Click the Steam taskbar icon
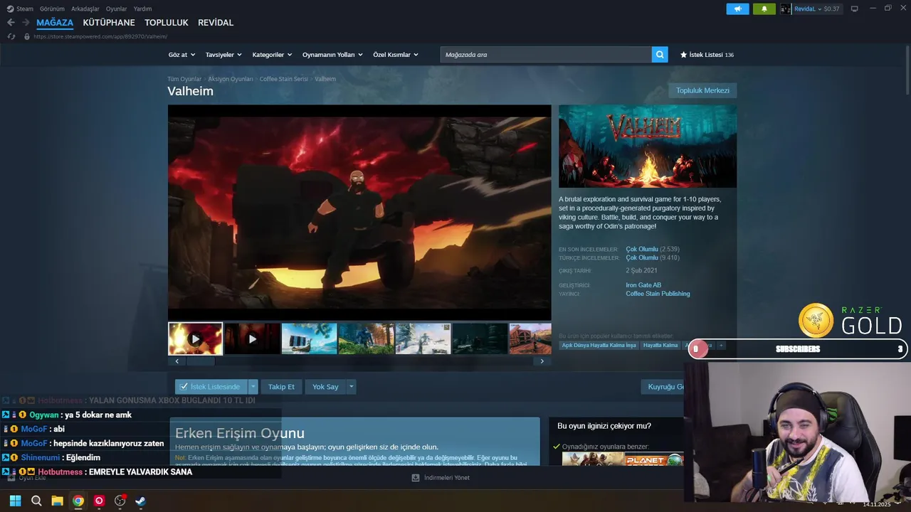This screenshot has height=512, width=911. 141,501
